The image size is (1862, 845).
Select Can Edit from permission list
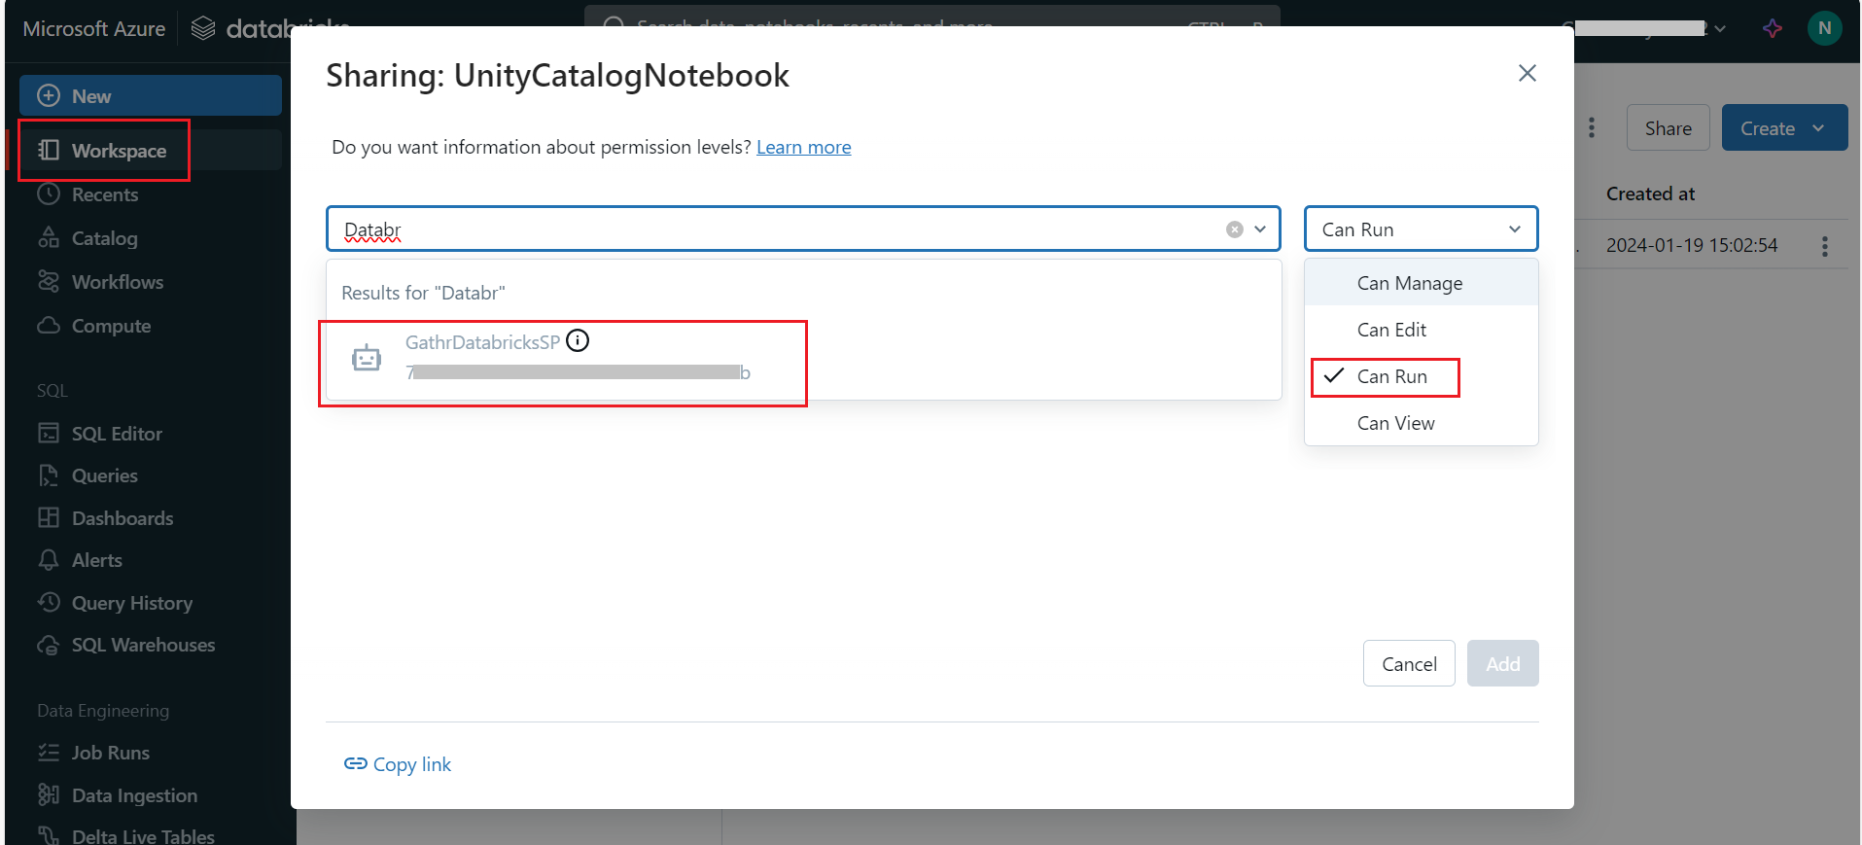tap(1391, 330)
